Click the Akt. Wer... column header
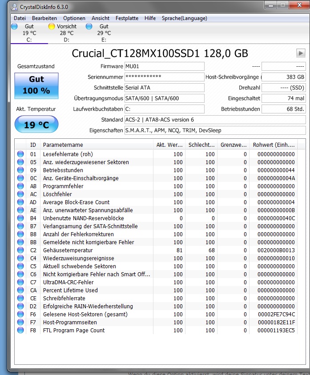Image resolution: width=310 pixels, height=375 pixels. tap(169, 145)
